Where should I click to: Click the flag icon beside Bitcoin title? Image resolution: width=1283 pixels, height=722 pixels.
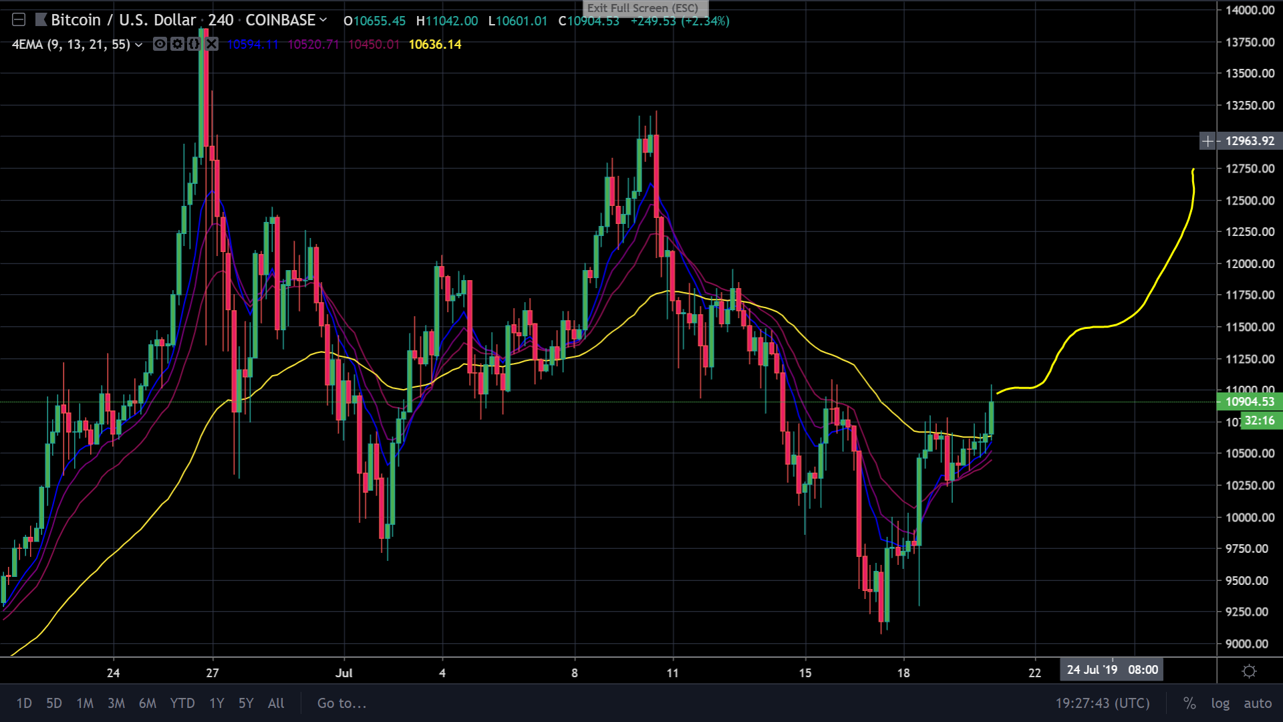(x=41, y=20)
